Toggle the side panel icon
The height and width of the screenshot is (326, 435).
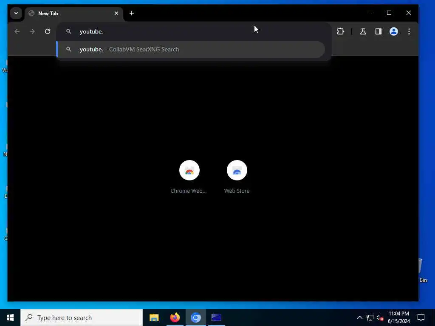(x=379, y=31)
